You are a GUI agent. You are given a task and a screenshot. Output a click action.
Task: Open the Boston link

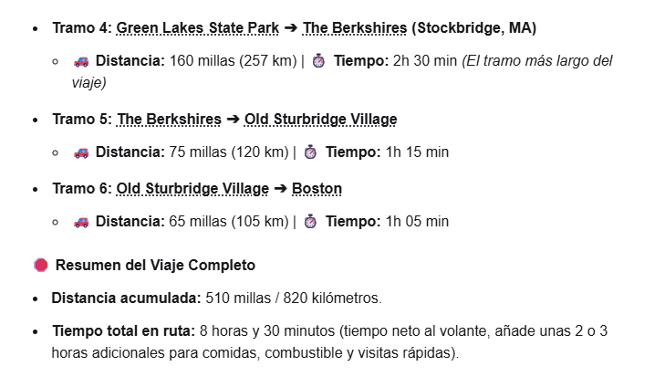pyautogui.click(x=317, y=189)
